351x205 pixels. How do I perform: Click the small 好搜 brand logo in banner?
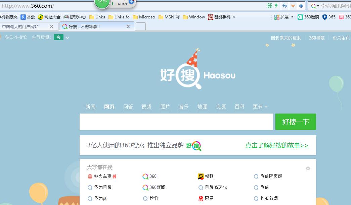[194, 146]
